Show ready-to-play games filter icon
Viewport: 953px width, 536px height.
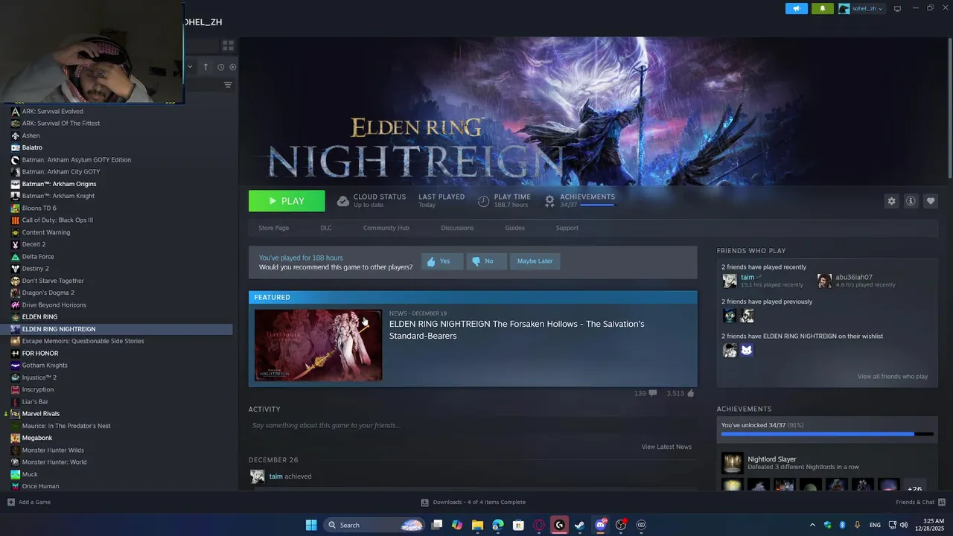click(x=233, y=67)
